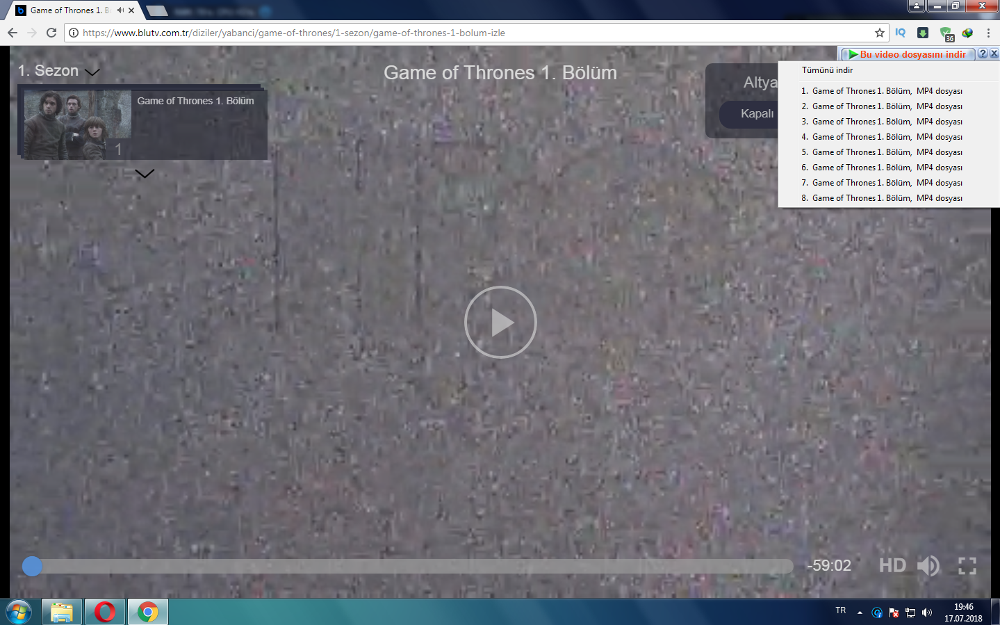The height and width of the screenshot is (625, 1000).
Task: Open the IQ browser extension
Action: tap(901, 33)
